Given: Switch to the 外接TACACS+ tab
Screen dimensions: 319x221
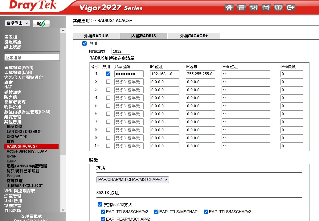Looking at the screenshot, I should coord(194,36).
